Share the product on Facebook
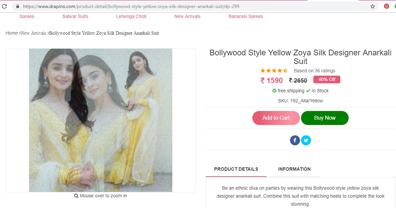The width and height of the screenshot is (396, 208). coord(295,140)
